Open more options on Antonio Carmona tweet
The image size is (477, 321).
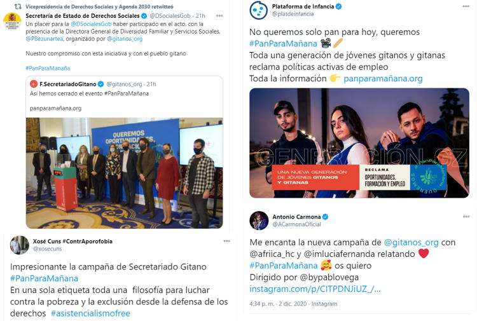pos(466,217)
